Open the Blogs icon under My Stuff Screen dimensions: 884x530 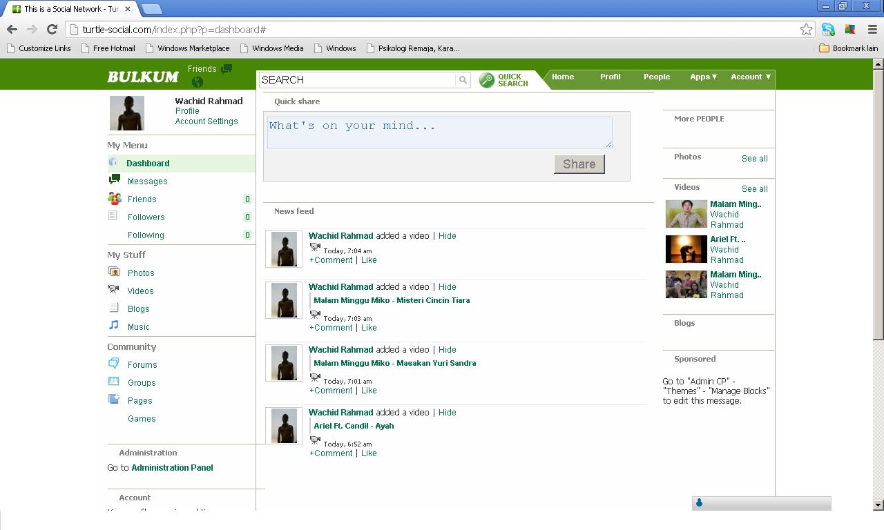point(115,308)
